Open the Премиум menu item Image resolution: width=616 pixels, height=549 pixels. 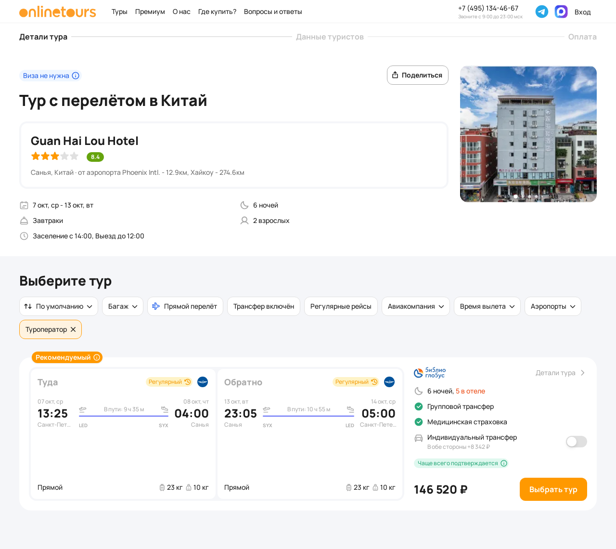coord(150,12)
